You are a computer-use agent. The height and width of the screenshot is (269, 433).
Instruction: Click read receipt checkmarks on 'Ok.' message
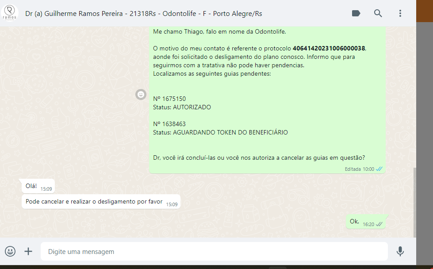pyautogui.click(x=379, y=224)
